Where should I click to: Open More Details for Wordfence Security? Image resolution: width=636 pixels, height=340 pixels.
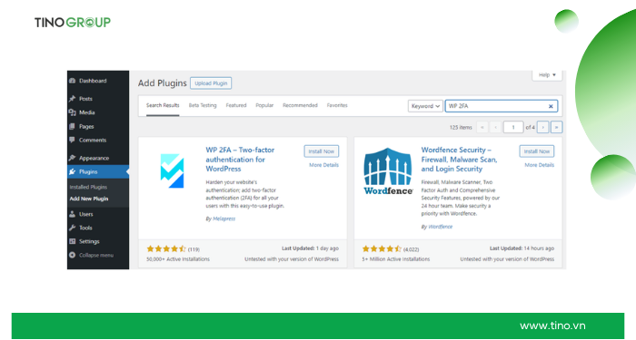click(539, 165)
